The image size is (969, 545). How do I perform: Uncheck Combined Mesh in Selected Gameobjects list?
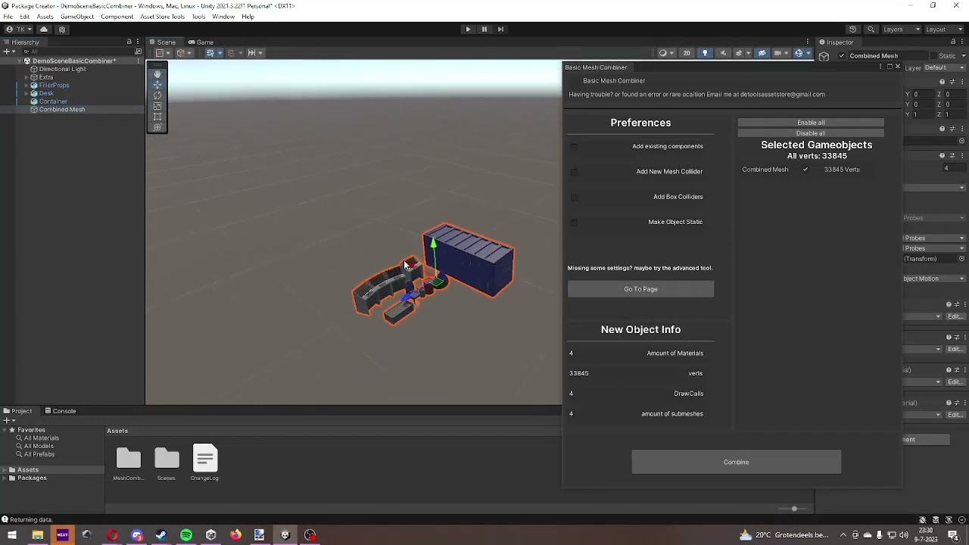[805, 170]
